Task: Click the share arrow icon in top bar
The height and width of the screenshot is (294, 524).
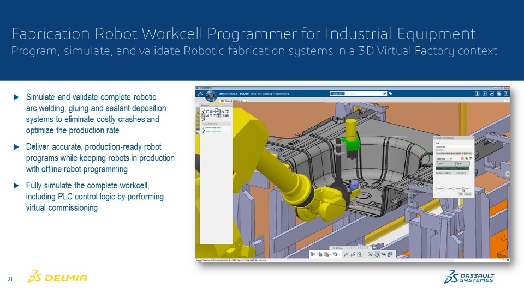Action: pyautogui.click(x=492, y=94)
